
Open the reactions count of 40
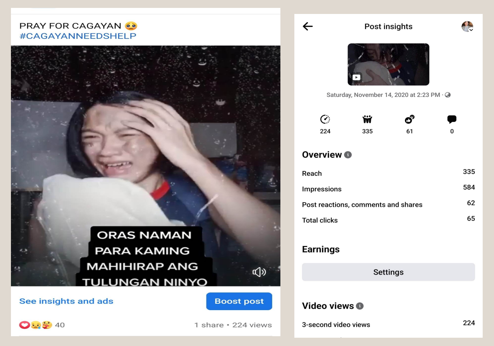[60, 324]
